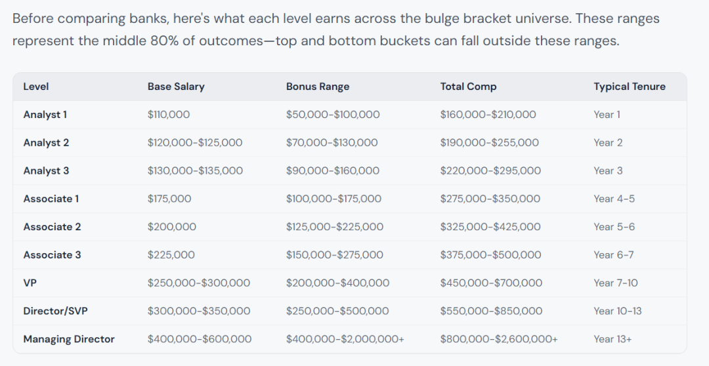Viewport: 709px width, 366px height.
Task: Click the intro paragraph about bulge bracket
Action: click(x=336, y=30)
